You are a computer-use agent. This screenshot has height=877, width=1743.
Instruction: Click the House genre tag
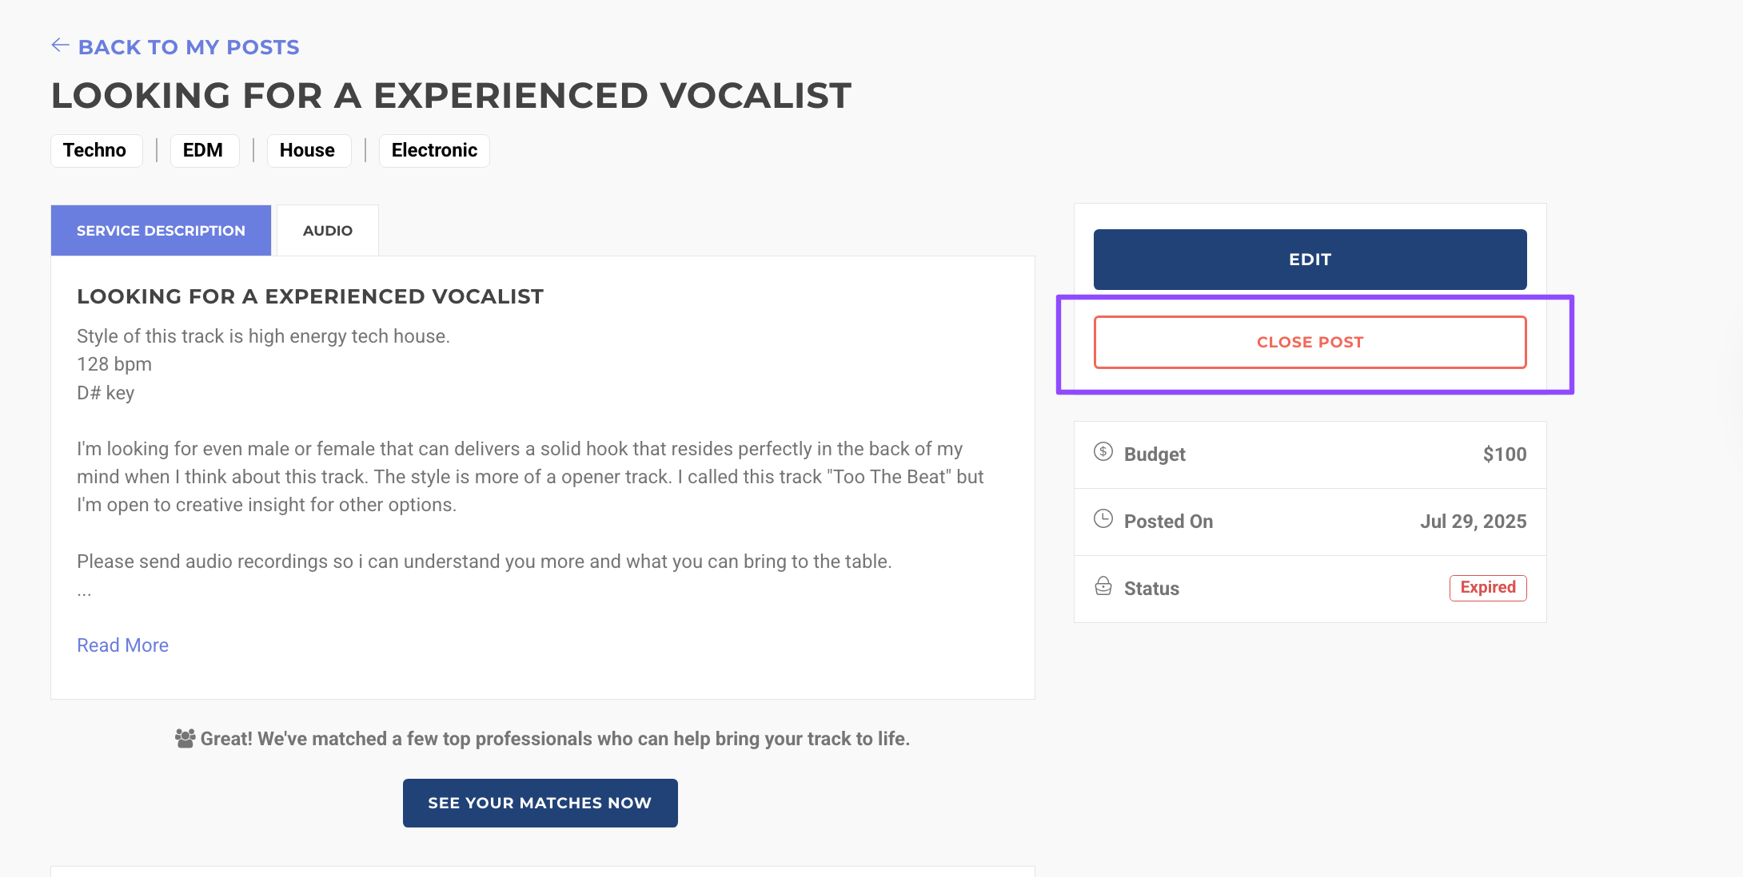307,151
